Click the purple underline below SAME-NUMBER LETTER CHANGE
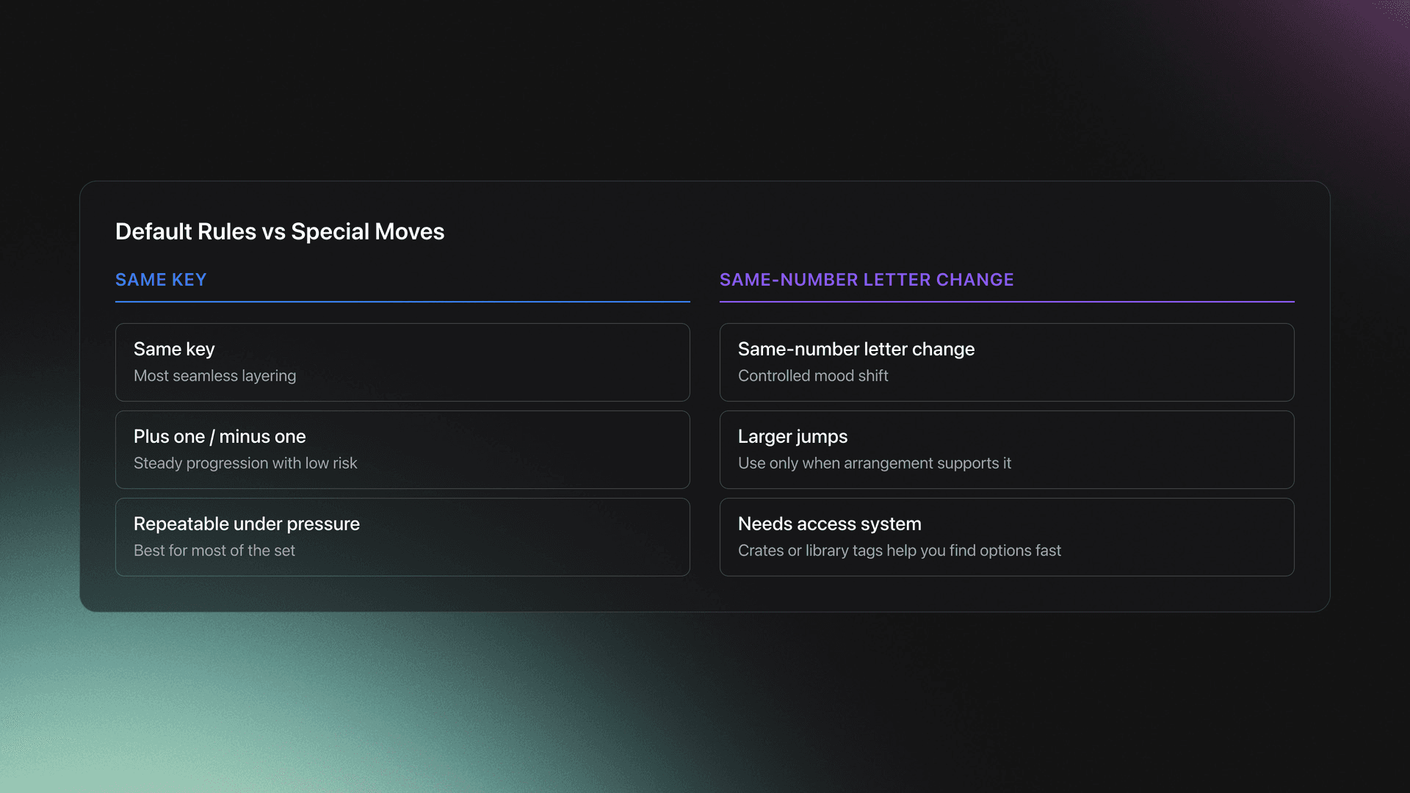1410x793 pixels. (1007, 303)
